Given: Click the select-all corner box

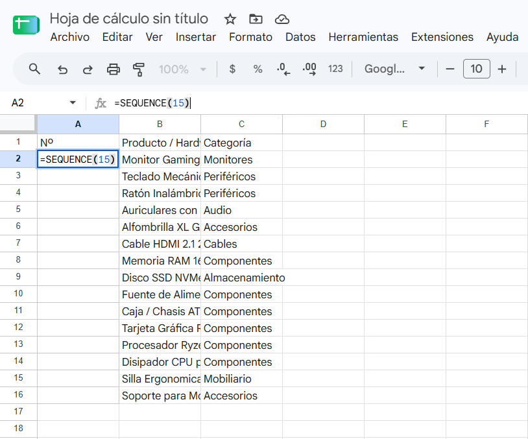Looking at the screenshot, I should point(18,124).
